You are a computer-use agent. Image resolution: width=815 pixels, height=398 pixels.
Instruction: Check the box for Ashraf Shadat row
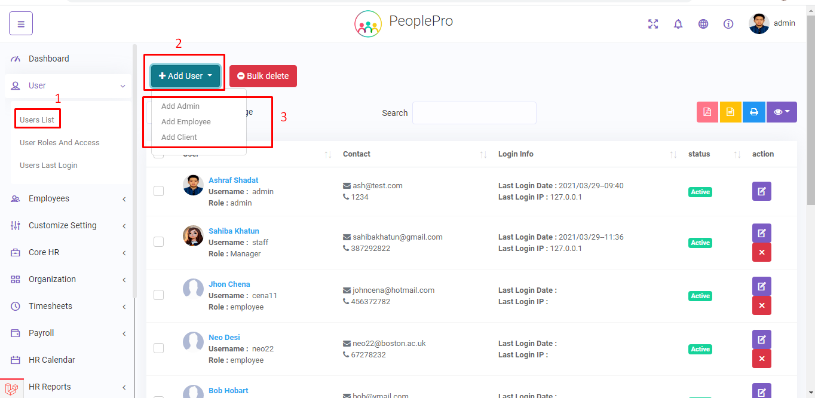coord(159,191)
